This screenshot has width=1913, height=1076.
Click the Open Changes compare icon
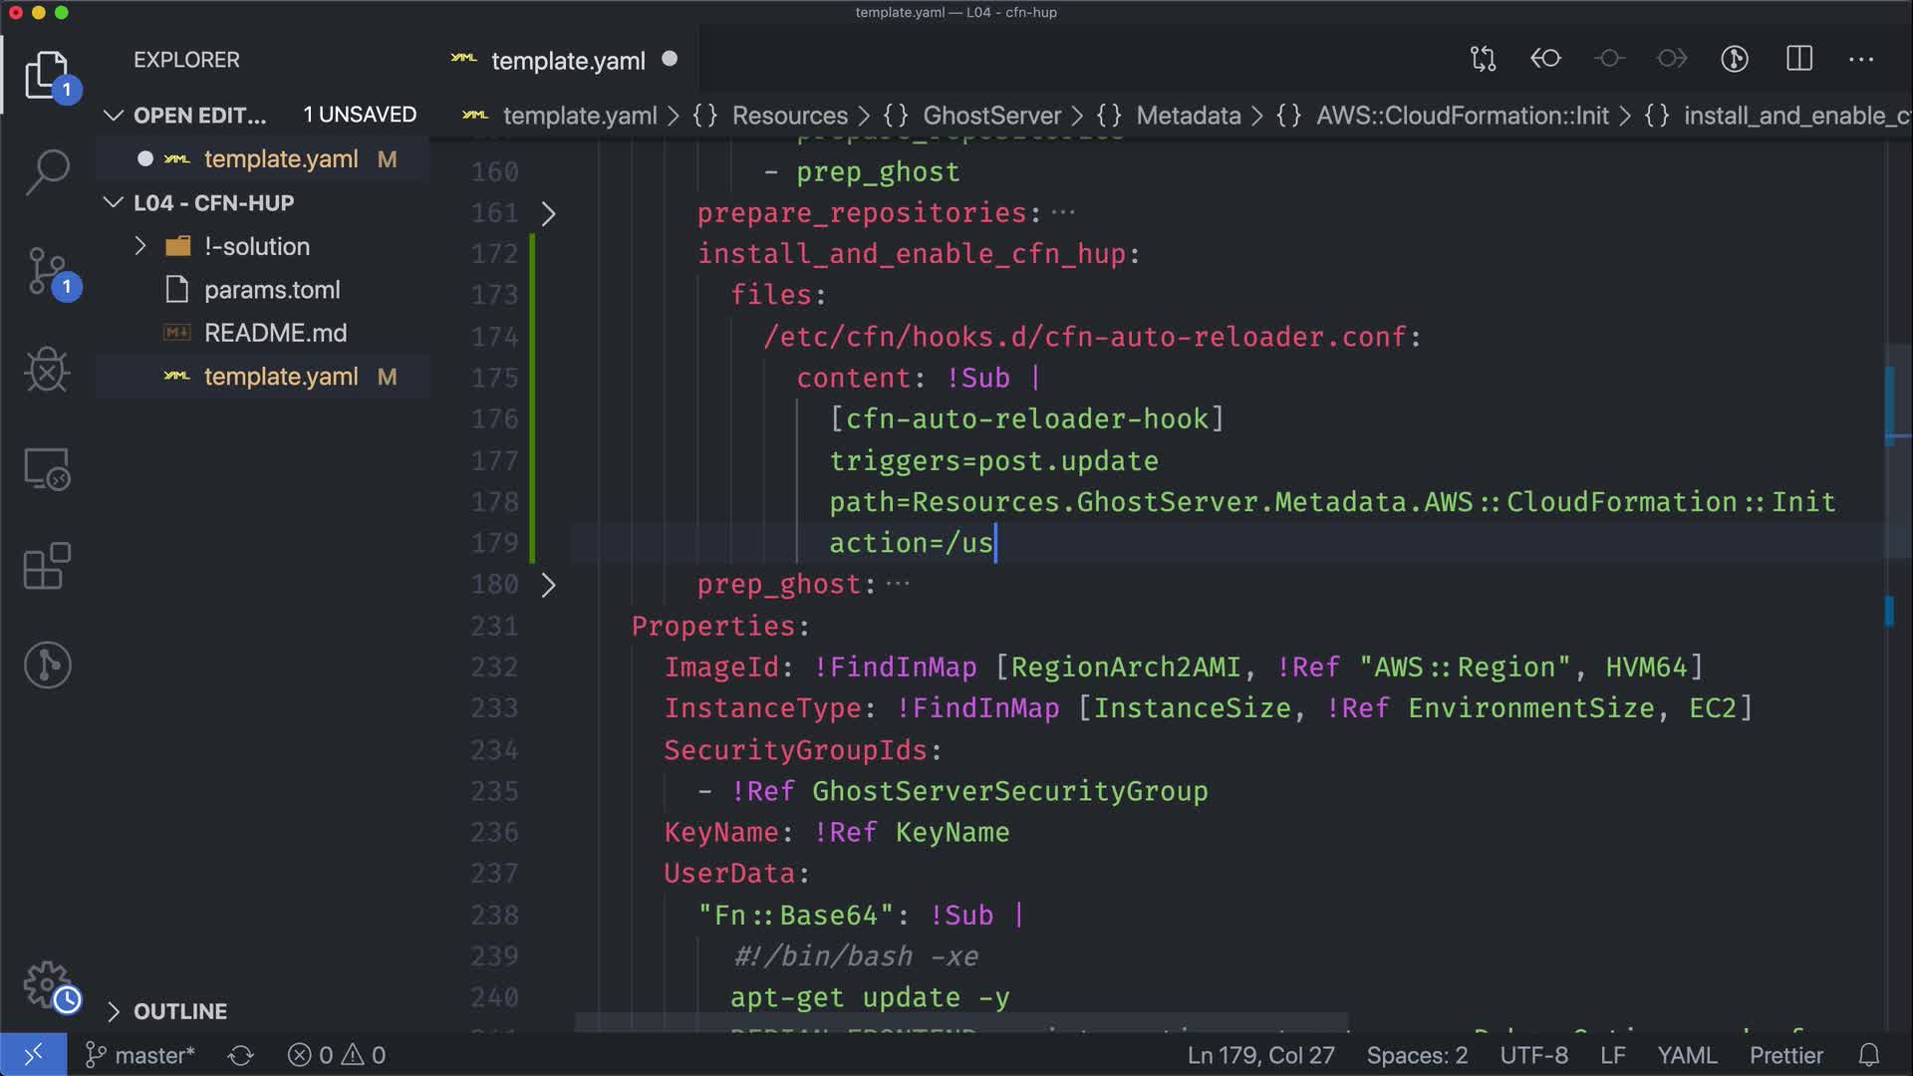1483,59
